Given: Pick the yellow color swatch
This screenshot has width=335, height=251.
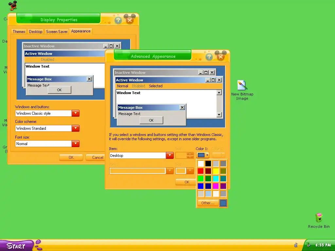Looking at the screenshot, I should click(x=216, y=171).
